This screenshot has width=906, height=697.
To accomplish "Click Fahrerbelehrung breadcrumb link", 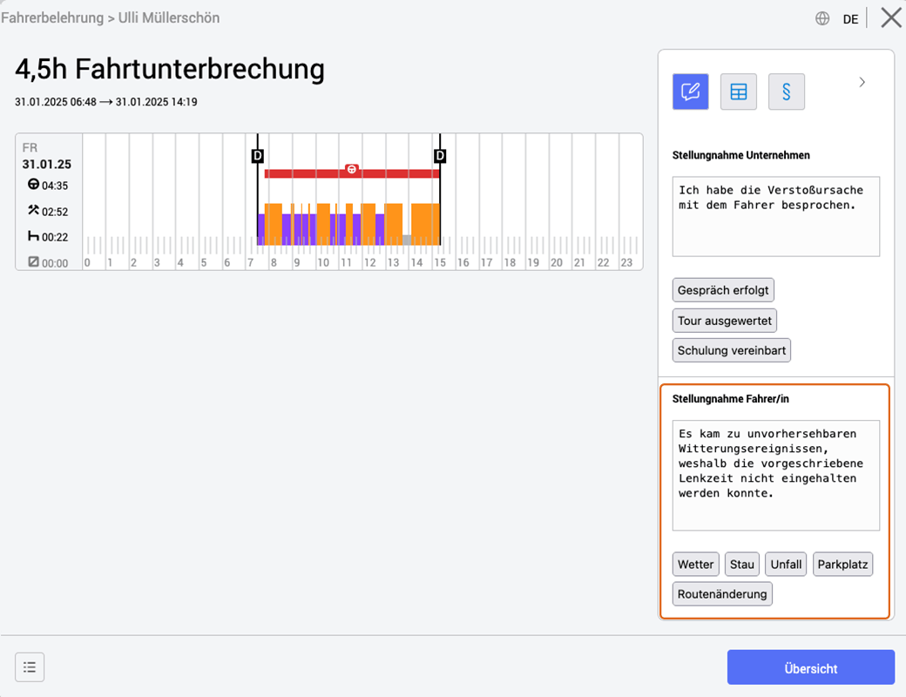I will pos(52,18).
